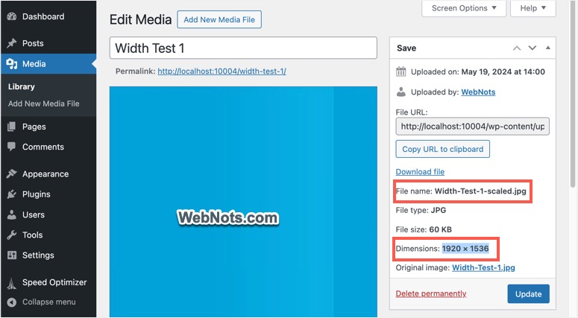
Task: Focus the Width Test 1 title field
Action: pos(243,48)
